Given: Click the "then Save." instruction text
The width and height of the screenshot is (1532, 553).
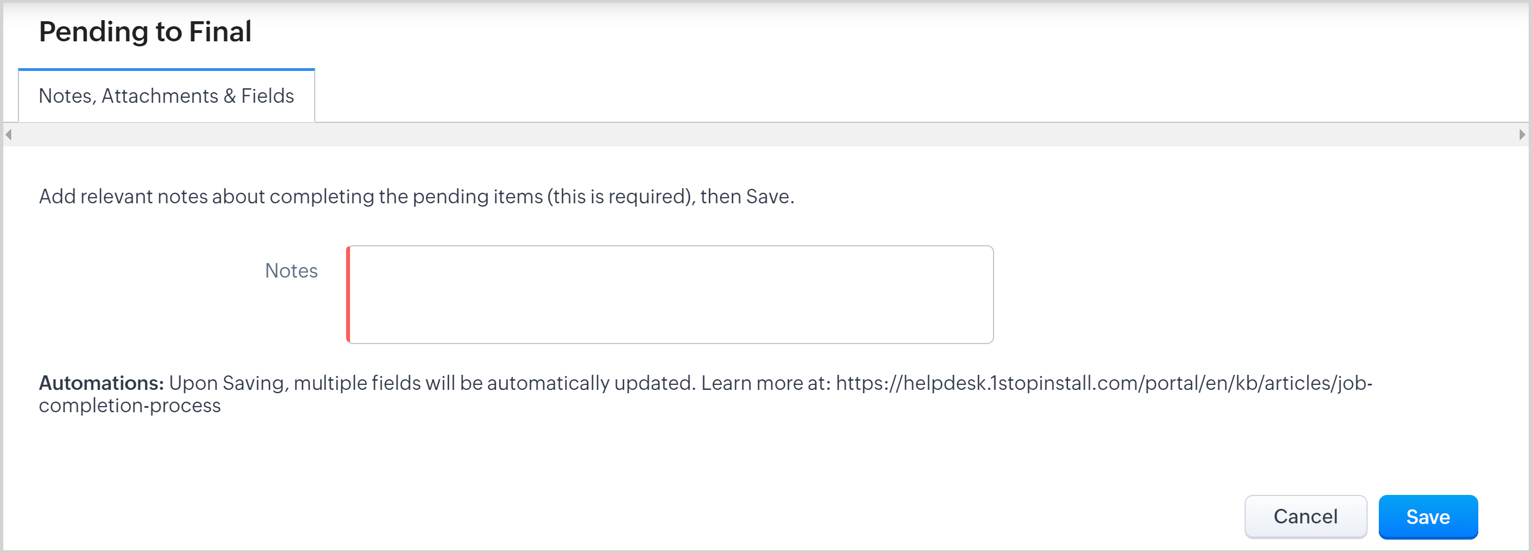Looking at the screenshot, I should coord(747,197).
